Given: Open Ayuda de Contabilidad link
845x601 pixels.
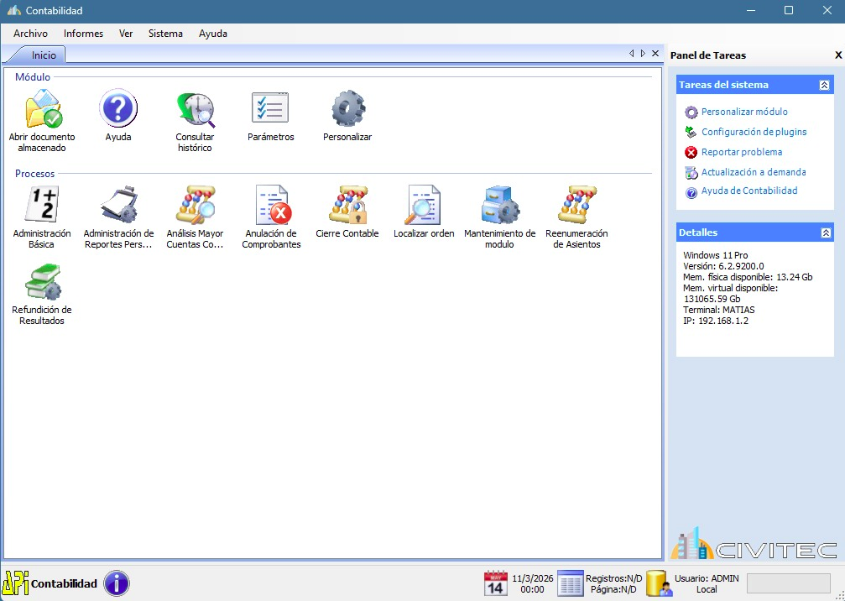Looking at the screenshot, I should coord(749,191).
